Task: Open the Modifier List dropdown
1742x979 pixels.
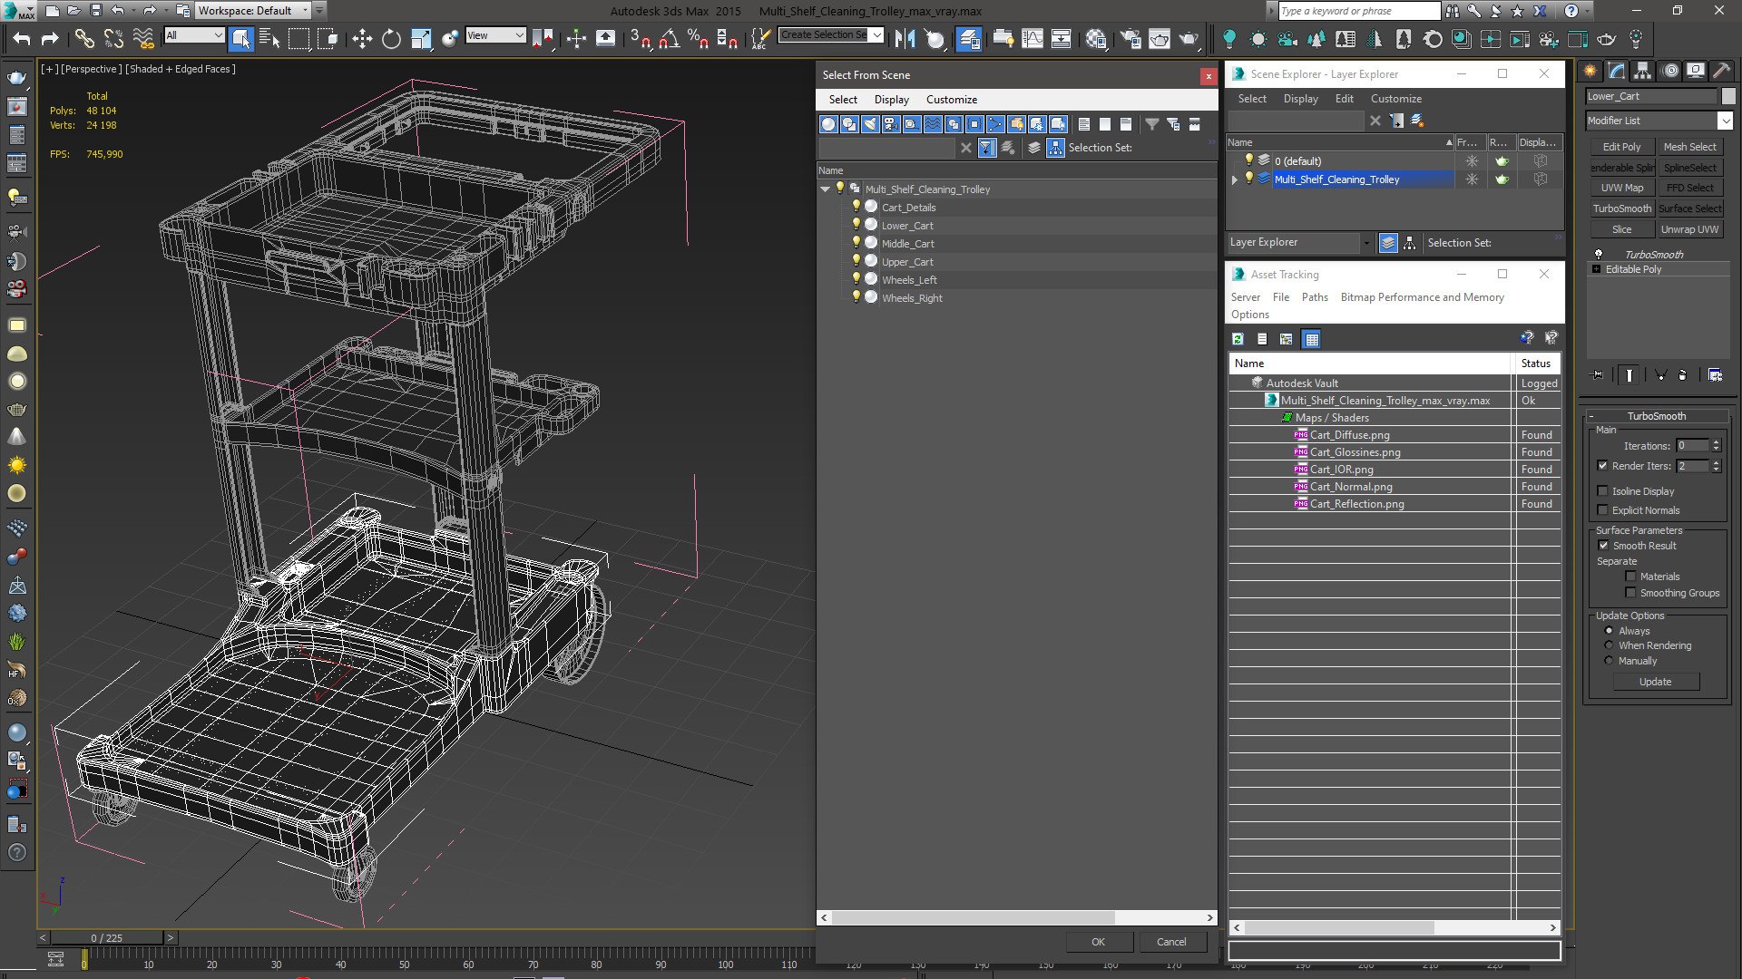Action: pos(1659,121)
